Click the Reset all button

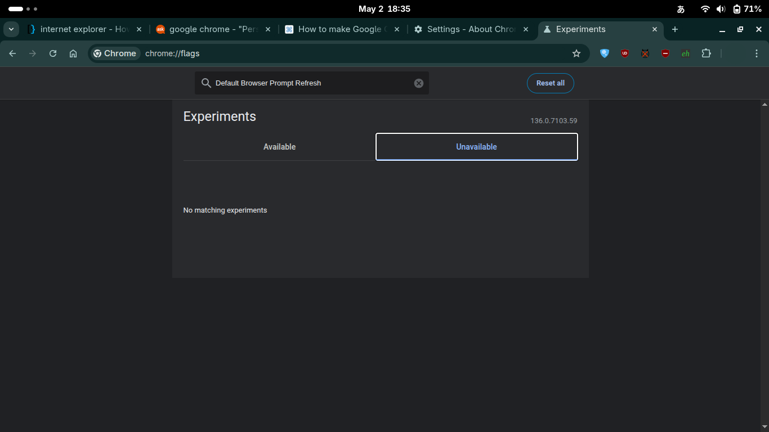point(550,83)
